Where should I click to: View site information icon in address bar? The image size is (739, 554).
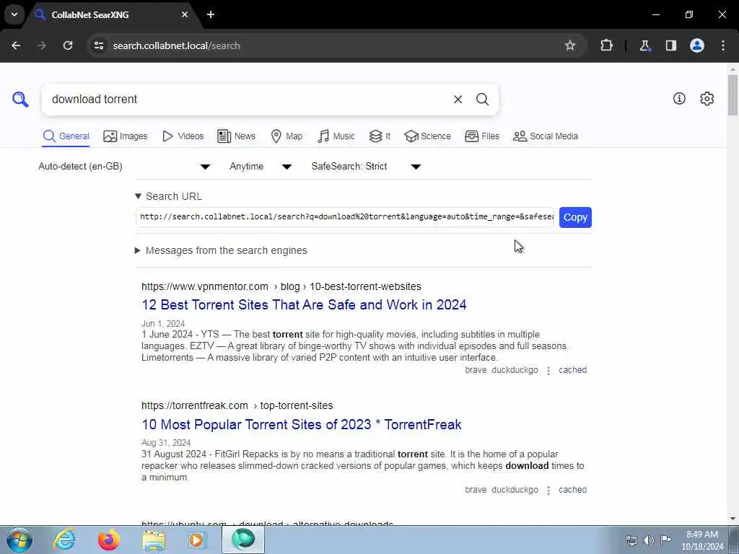pos(98,45)
